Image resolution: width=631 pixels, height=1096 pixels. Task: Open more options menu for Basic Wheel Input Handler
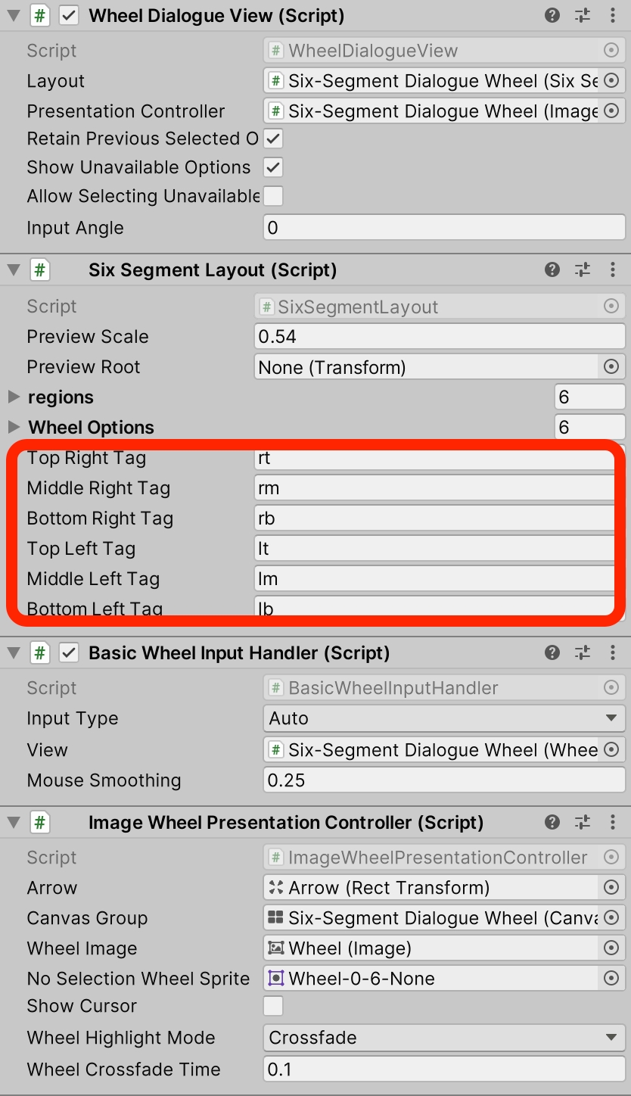pos(612,653)
